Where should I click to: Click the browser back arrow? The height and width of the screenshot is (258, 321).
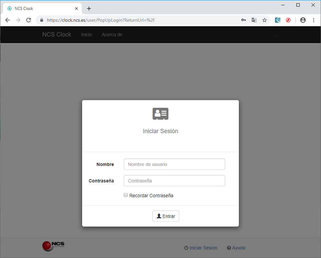(x=7, y=20)
